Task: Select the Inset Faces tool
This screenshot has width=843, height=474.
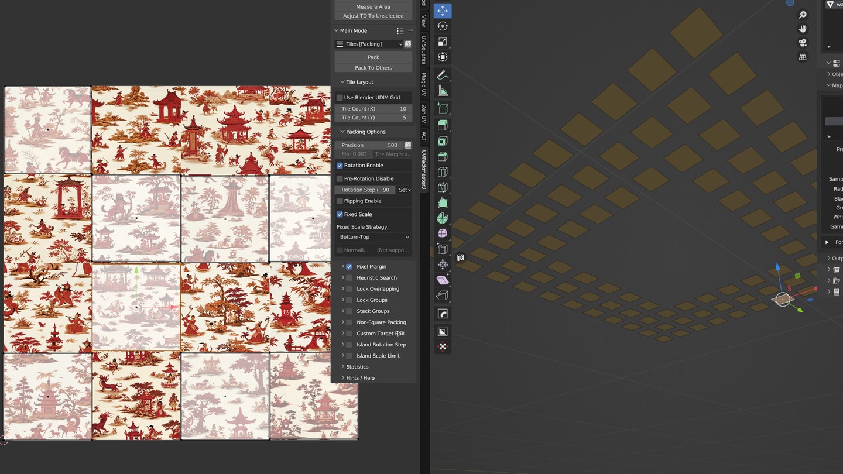Action: point(443,140)
